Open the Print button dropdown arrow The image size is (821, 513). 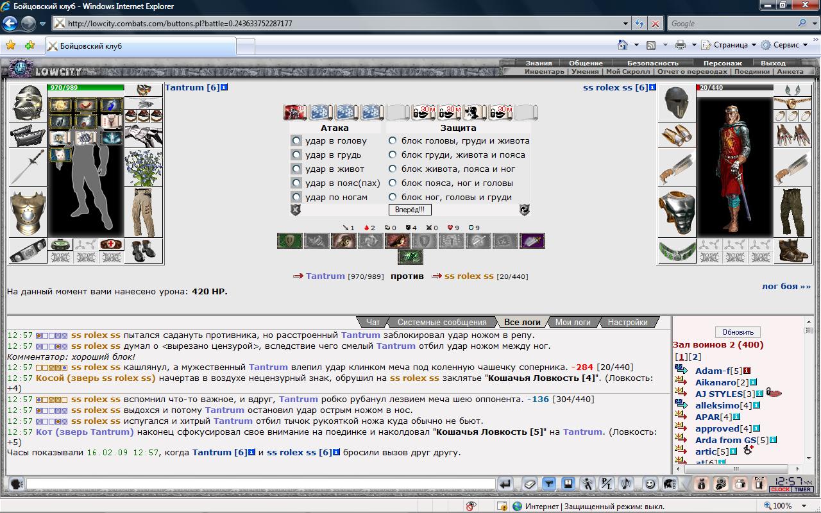tap(695, 45)
